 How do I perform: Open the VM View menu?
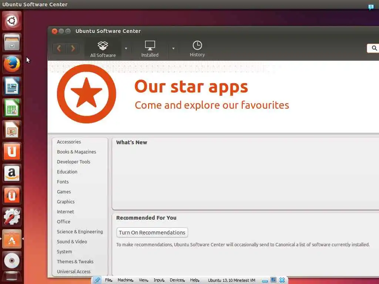point(143,280)
